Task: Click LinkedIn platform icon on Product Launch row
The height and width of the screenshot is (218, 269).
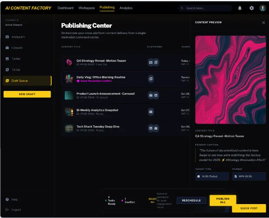Action: (150, 95)
